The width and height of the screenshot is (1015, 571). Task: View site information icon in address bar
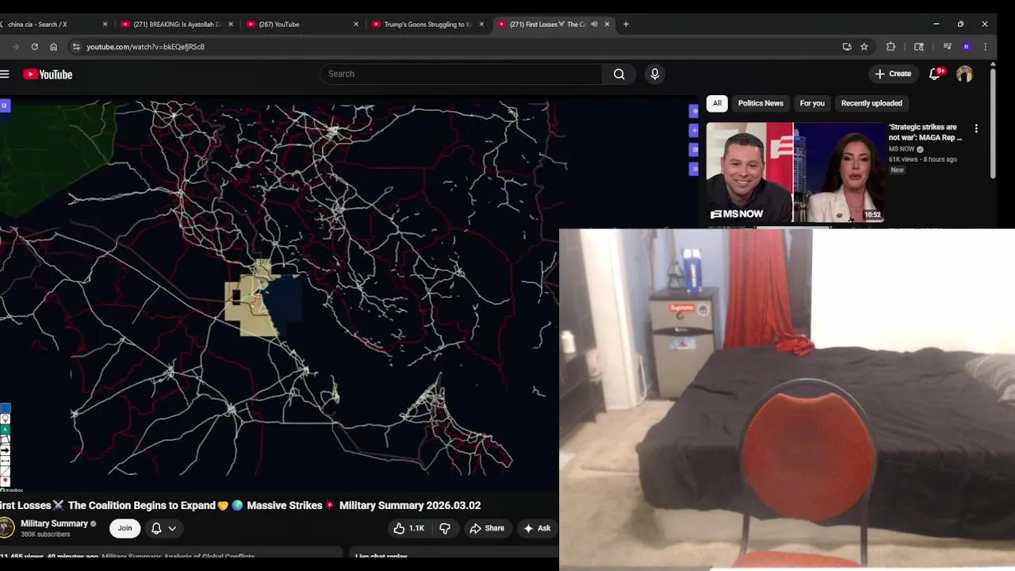pos(76,47)
